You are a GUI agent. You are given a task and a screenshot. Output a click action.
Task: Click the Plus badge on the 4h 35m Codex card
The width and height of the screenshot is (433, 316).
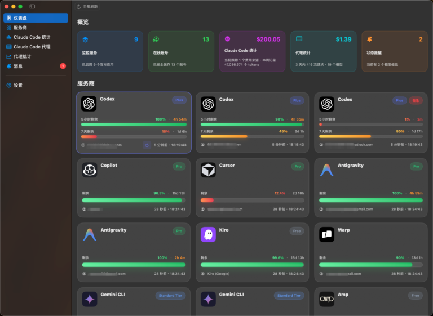(x=297, y=100)
